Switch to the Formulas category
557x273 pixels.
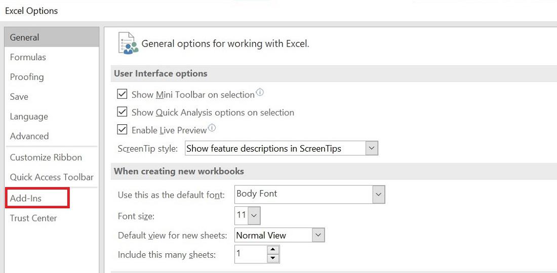(x=28, y=57)
